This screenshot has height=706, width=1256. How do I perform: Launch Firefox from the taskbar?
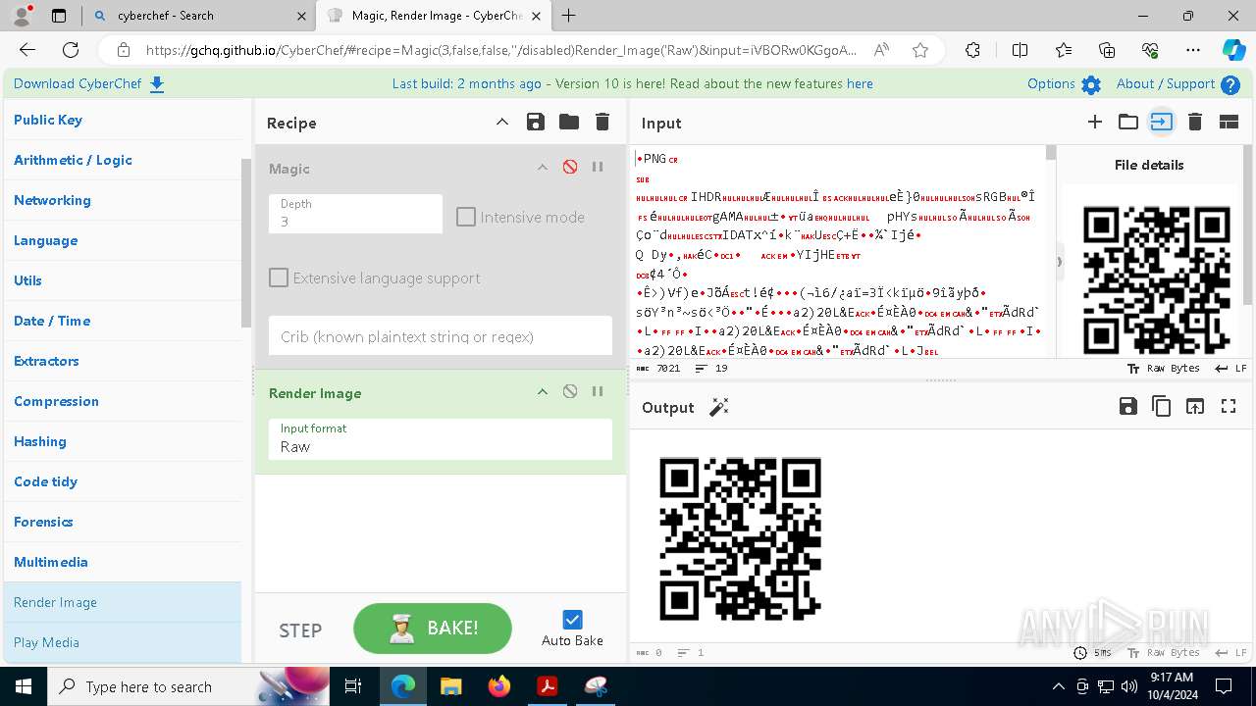point(499,686)
